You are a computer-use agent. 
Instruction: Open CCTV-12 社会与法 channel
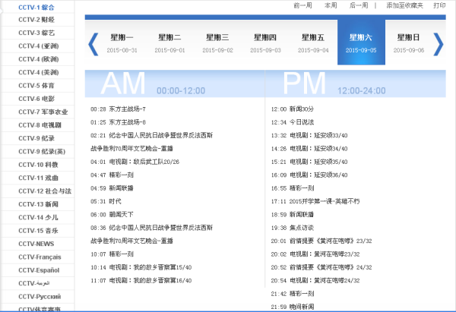(45, 191)
